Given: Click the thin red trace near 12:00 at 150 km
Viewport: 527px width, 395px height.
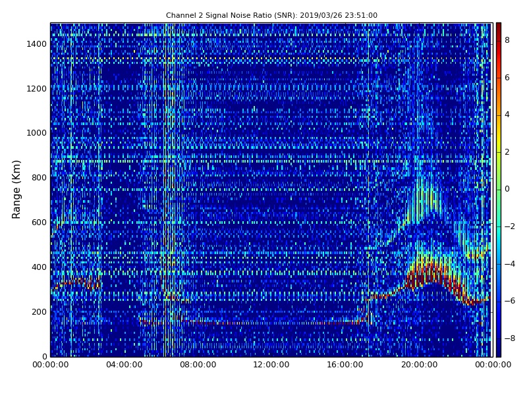Looking at the screenshot, I should tap(271, 323).
